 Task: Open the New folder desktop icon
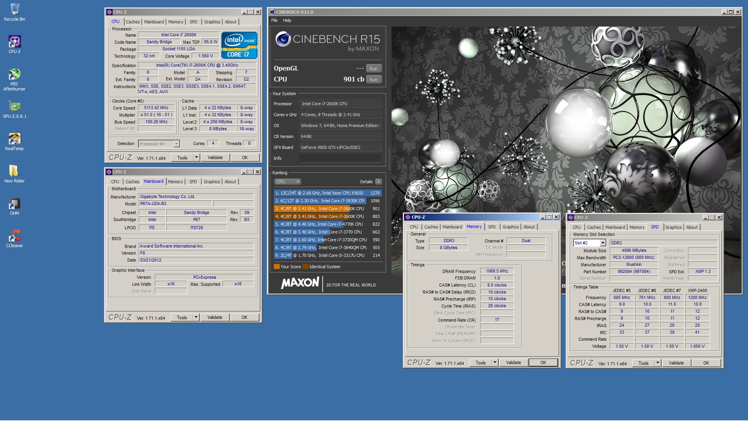tap(14, 174)
